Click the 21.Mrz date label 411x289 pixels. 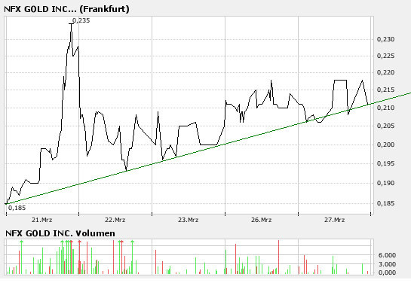[42, 220]
